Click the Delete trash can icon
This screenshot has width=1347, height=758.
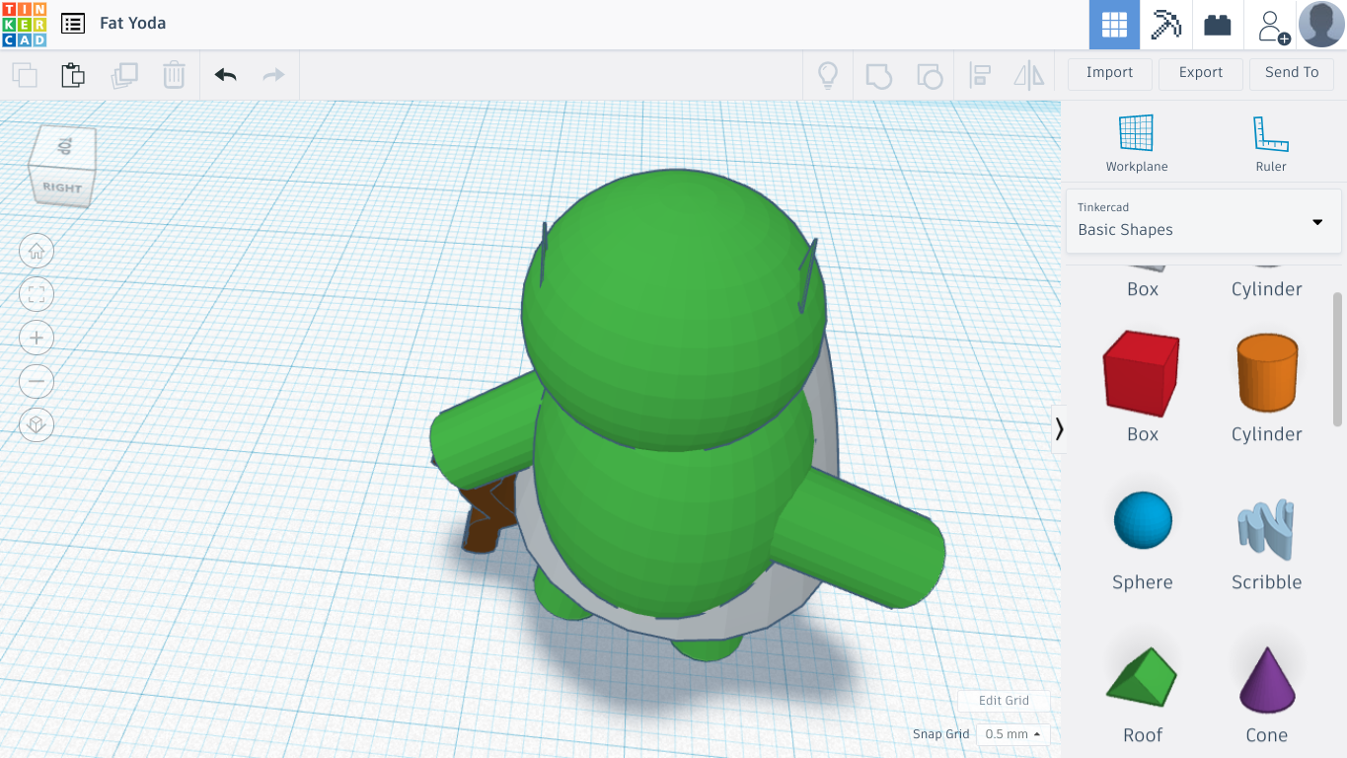174,75
